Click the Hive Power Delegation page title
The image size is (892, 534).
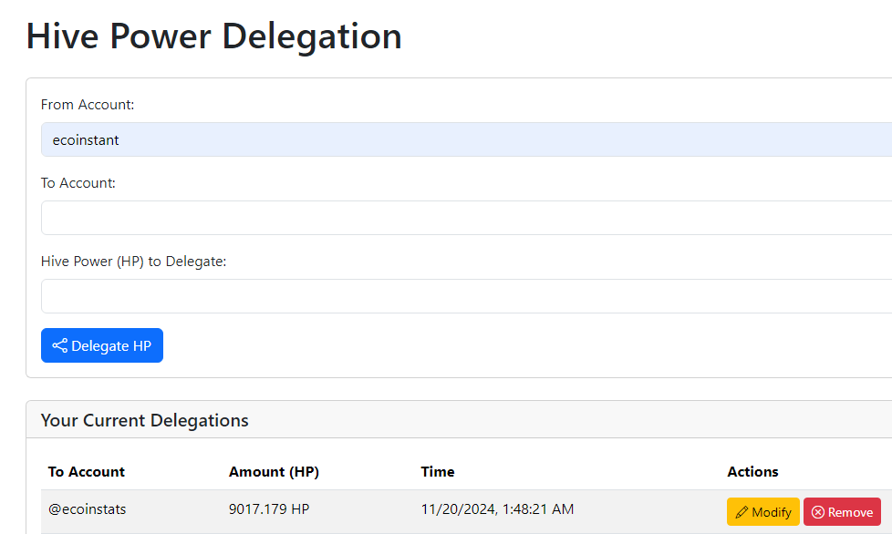coord(214,36)
